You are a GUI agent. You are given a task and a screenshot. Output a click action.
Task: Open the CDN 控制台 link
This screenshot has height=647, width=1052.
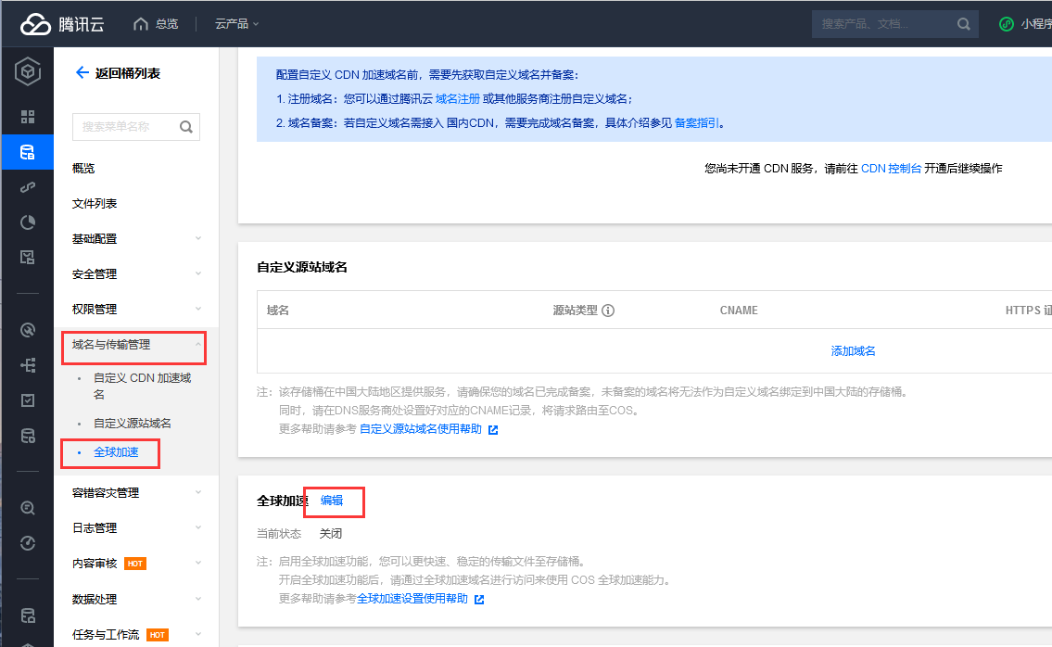[891, 169]
